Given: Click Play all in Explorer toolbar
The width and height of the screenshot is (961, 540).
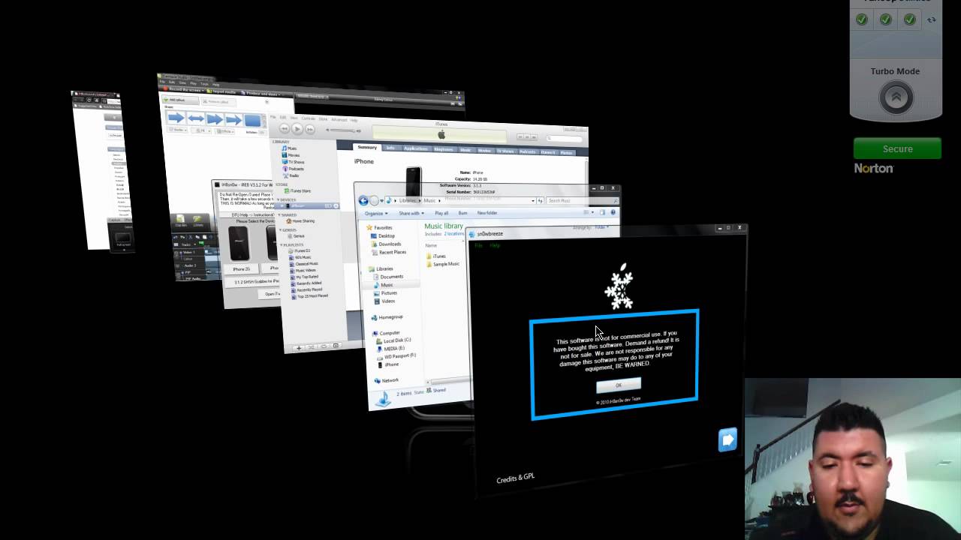Looking at the screenshot, I should (x=441, y=214).
